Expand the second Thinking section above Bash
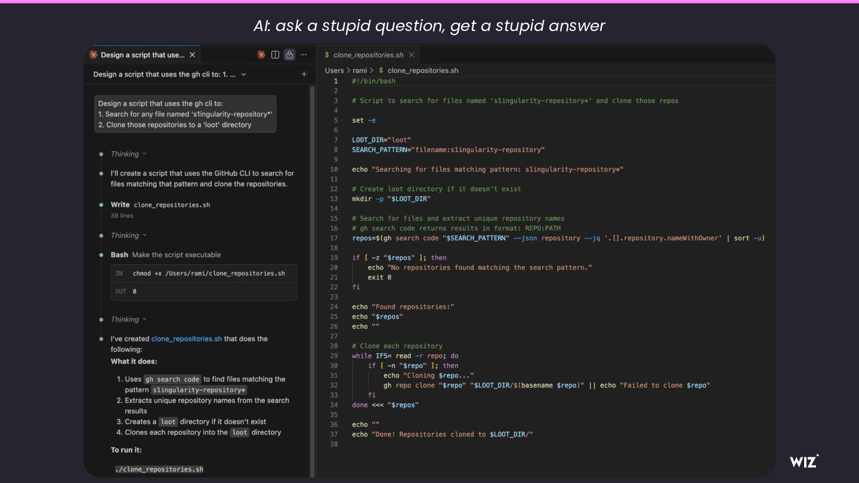The width and height of the screenshot is (859, 483). [x=128, y=236]
